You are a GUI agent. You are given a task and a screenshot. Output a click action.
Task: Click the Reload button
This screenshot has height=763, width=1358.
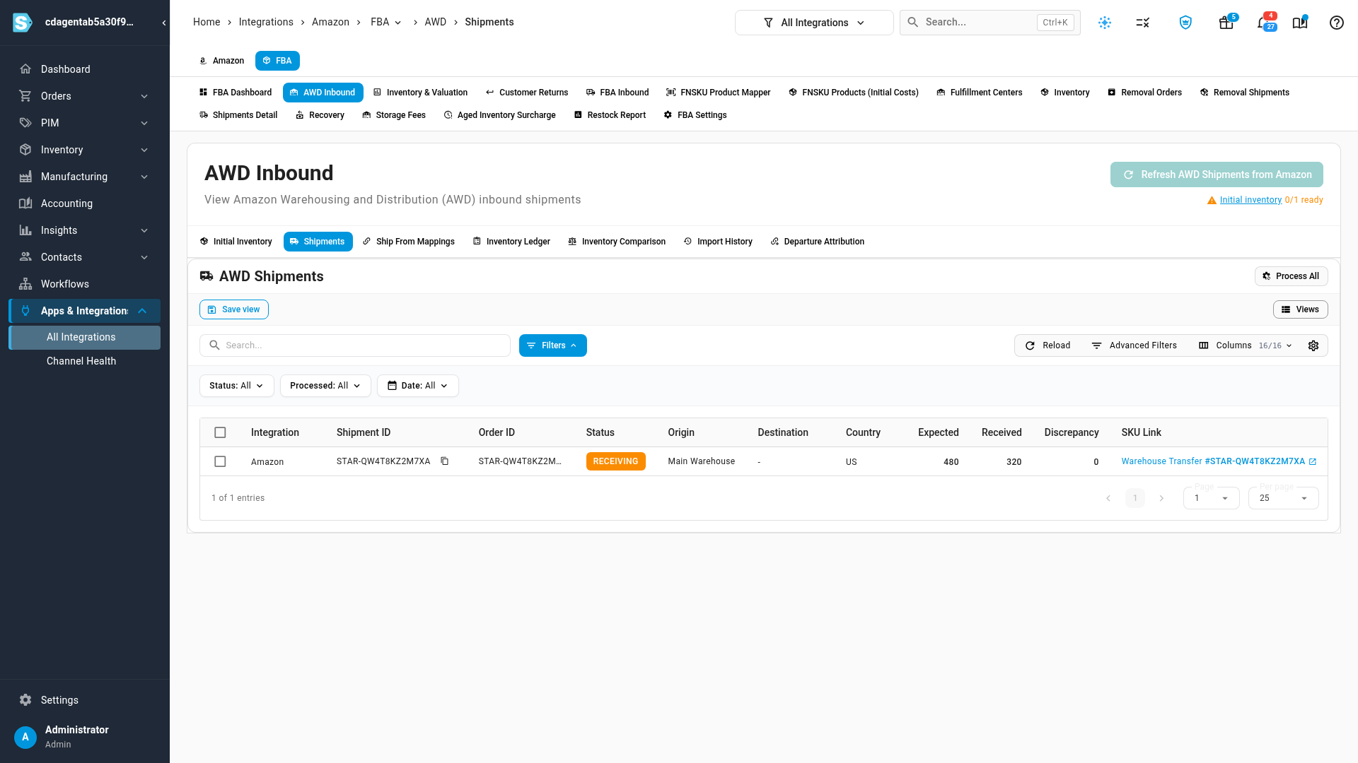click(1047, 345)
